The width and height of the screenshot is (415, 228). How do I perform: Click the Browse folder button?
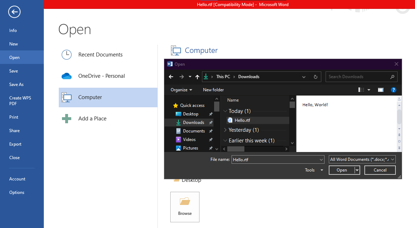click(185, 207)
